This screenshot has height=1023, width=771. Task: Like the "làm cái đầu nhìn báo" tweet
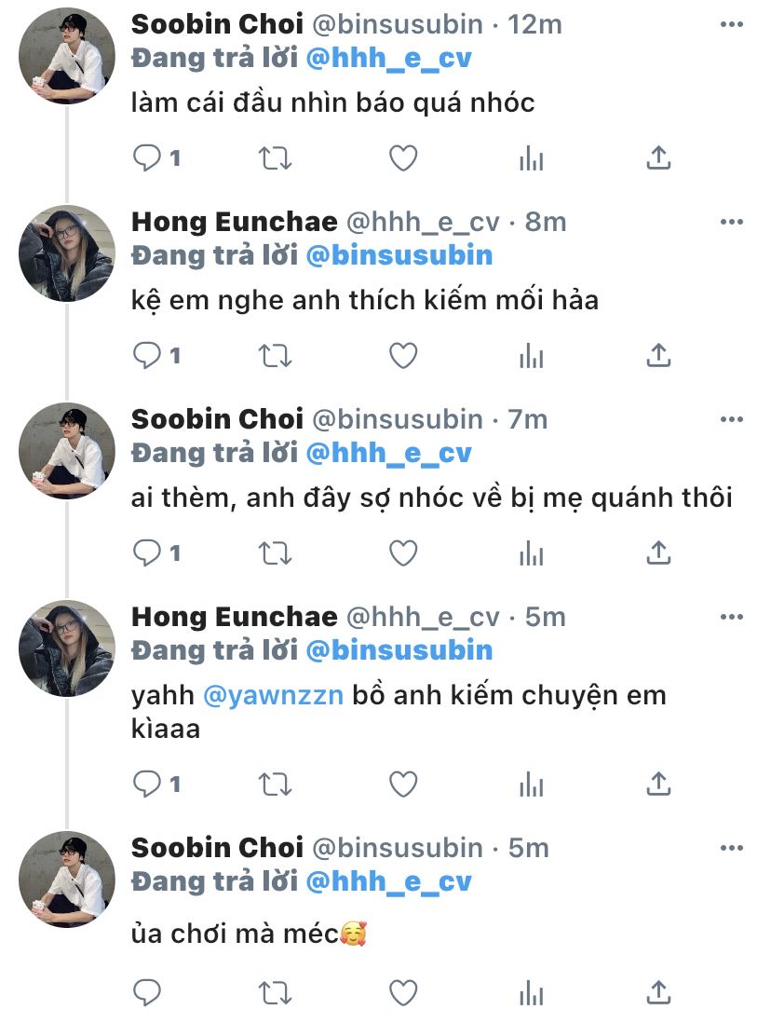tap(402, 158)
